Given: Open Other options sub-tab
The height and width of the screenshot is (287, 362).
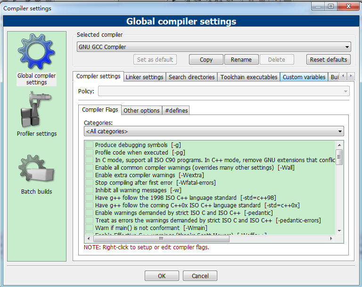Looking at the screenshot, I should pos(141,111).
